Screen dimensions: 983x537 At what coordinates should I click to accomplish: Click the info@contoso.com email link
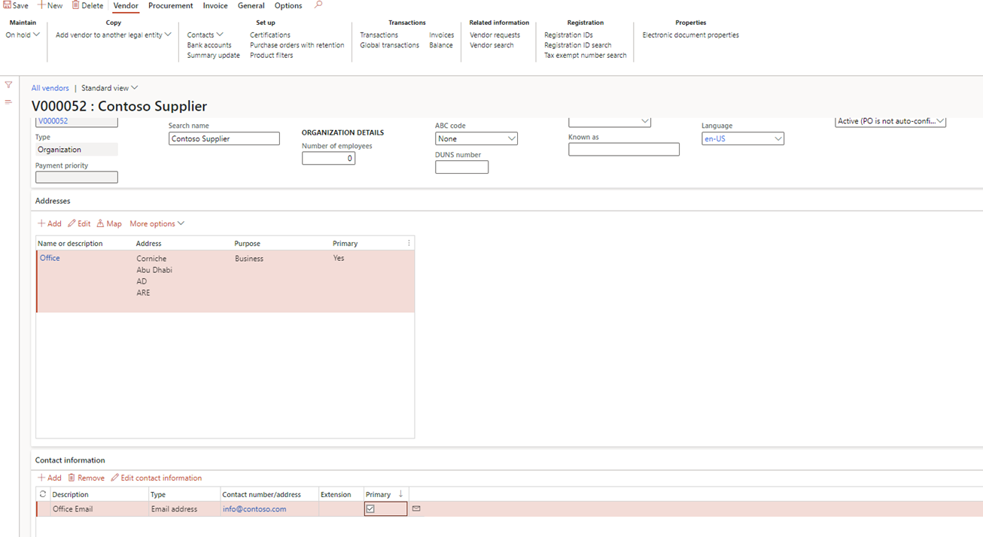tap(254, 509)
